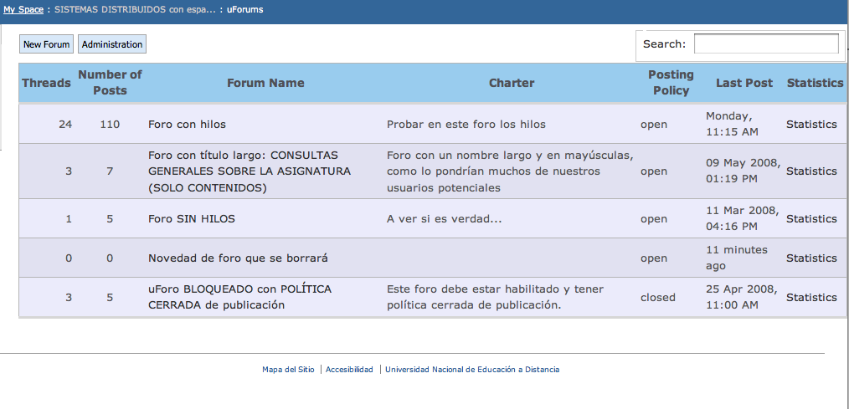This screenshot has width=849, height=409.
Task: View Statistics for 'Foro SIN HILOS'
Action: click(811, 219)
